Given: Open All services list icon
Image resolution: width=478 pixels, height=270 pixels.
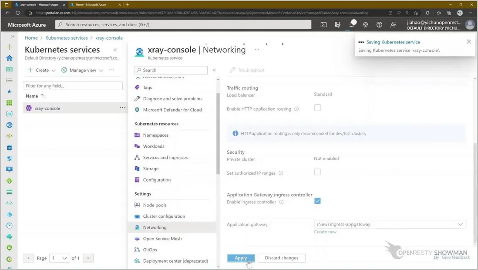Looking at the screenshot, I should [x=10, y=81].
